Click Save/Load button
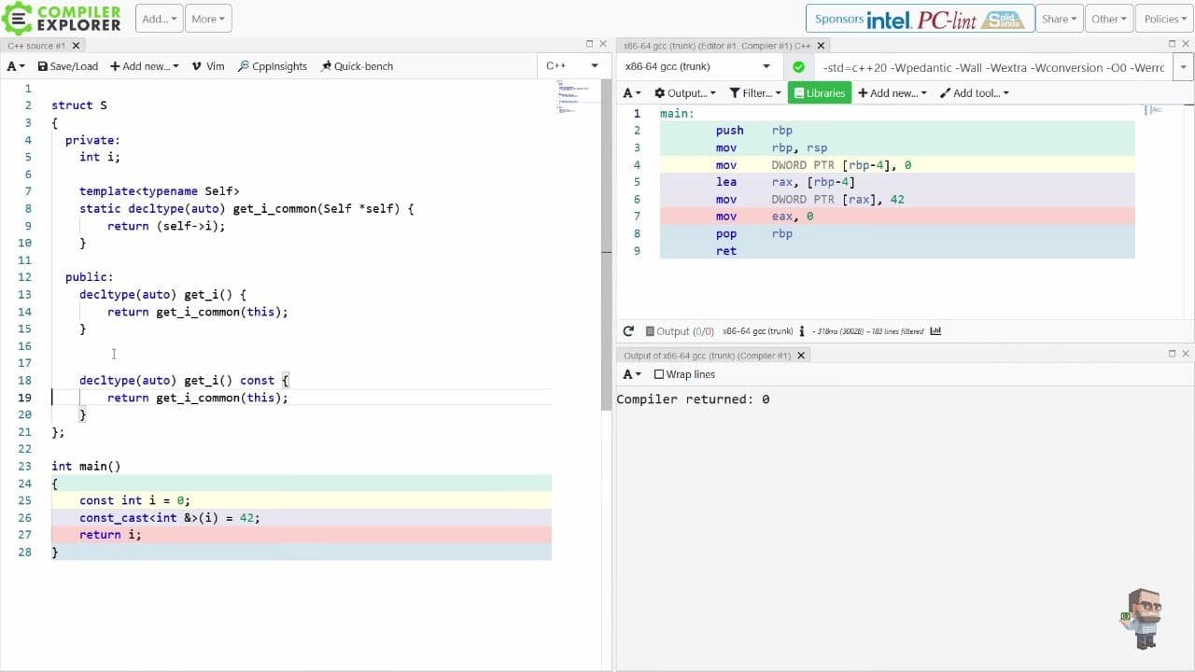The height and width of the screenshot is (672, 1195). click(x=67, y=66)
